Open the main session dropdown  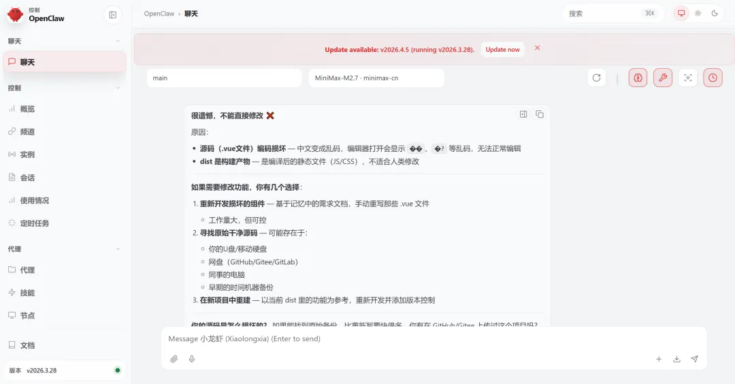tap(224, 78)
